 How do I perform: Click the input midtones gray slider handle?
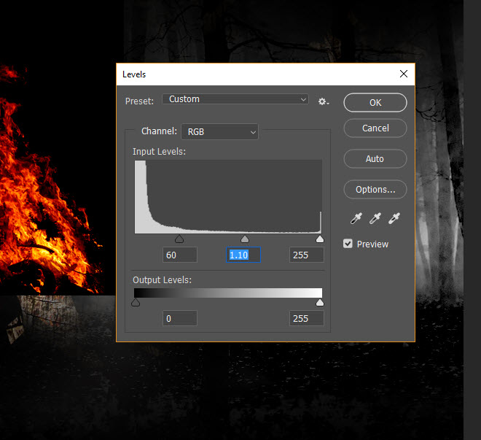pos(245,239)
